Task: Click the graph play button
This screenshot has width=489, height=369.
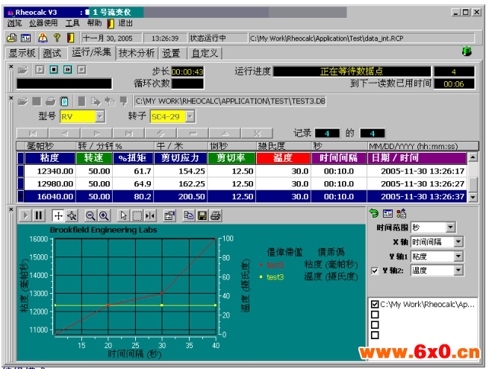Action: tap(25, 215)
